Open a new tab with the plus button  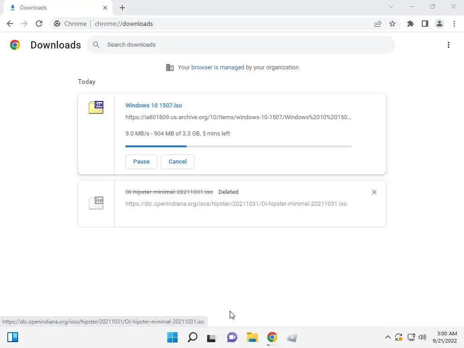point(122,8)
